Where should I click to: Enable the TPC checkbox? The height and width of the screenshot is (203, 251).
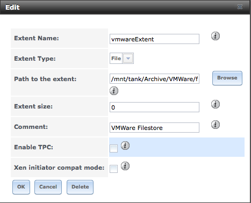coord(113,149)
